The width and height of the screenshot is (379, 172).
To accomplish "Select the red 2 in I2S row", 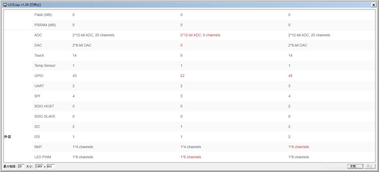I will 289,137.
